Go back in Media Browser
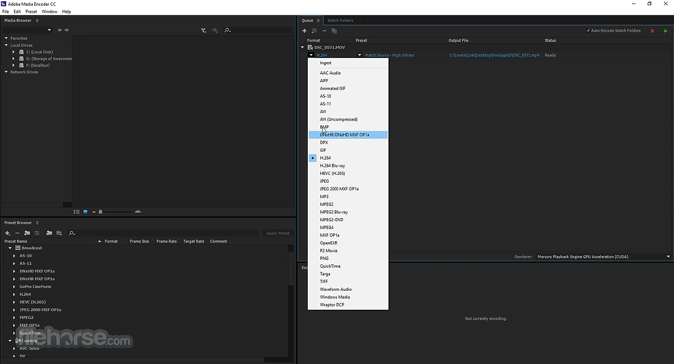674x364 pixels. tap(60, 30)
